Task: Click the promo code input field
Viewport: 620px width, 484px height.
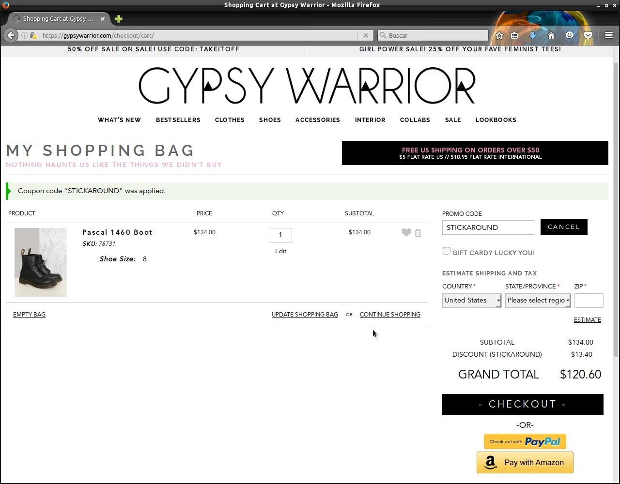Action: (488, 227)
